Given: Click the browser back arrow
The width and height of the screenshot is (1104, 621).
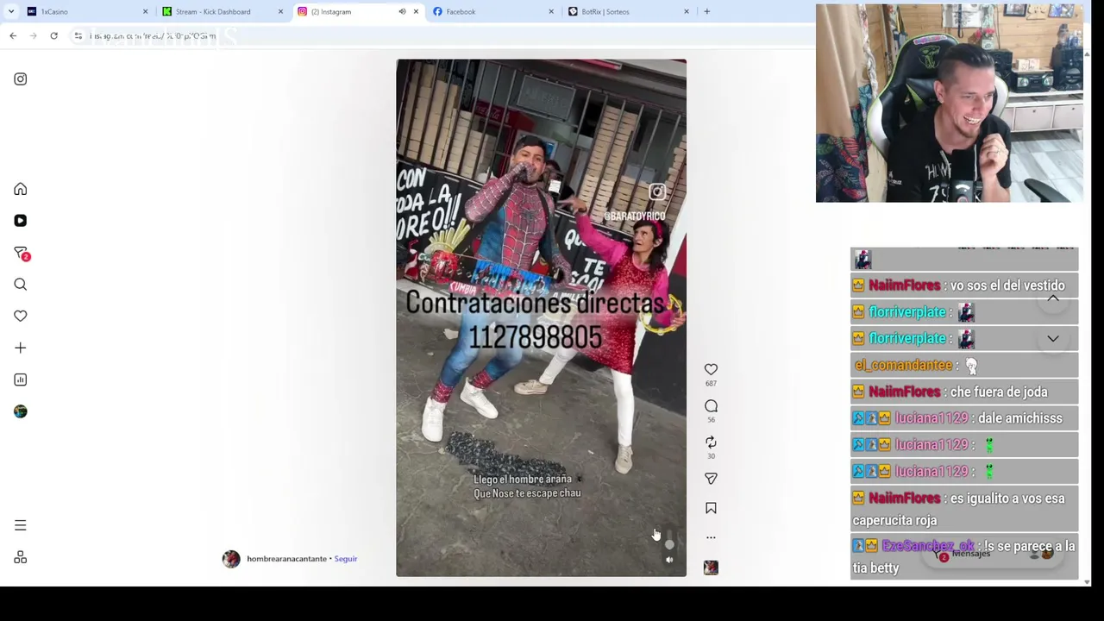Looking at the screenshot, I should pyautogui.click(x=13, y=36).
